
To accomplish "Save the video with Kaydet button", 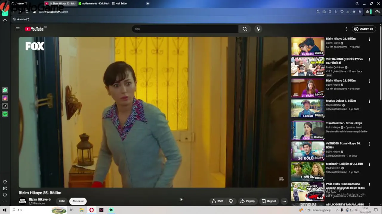I will click(x=269, y=201).
